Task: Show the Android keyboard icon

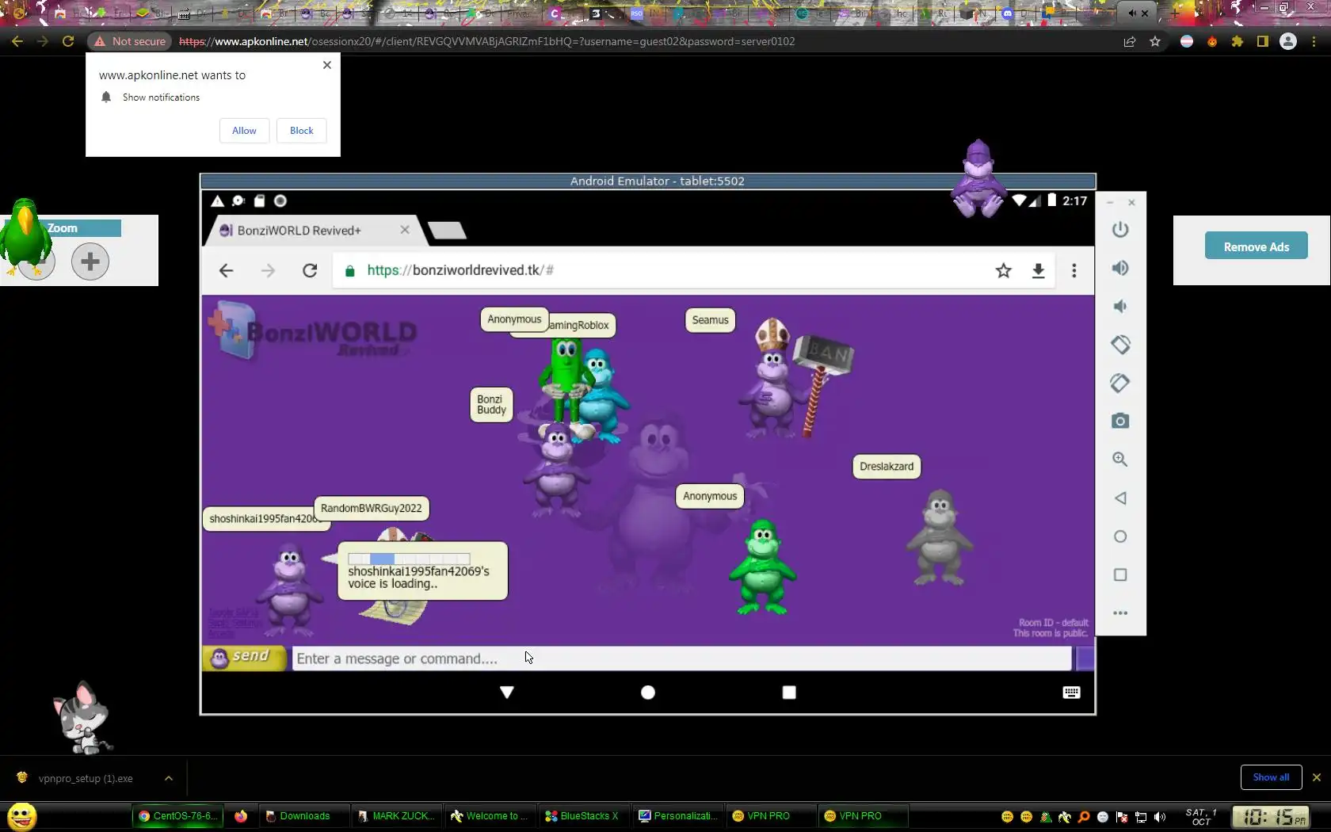Action: click(1071, 693)
